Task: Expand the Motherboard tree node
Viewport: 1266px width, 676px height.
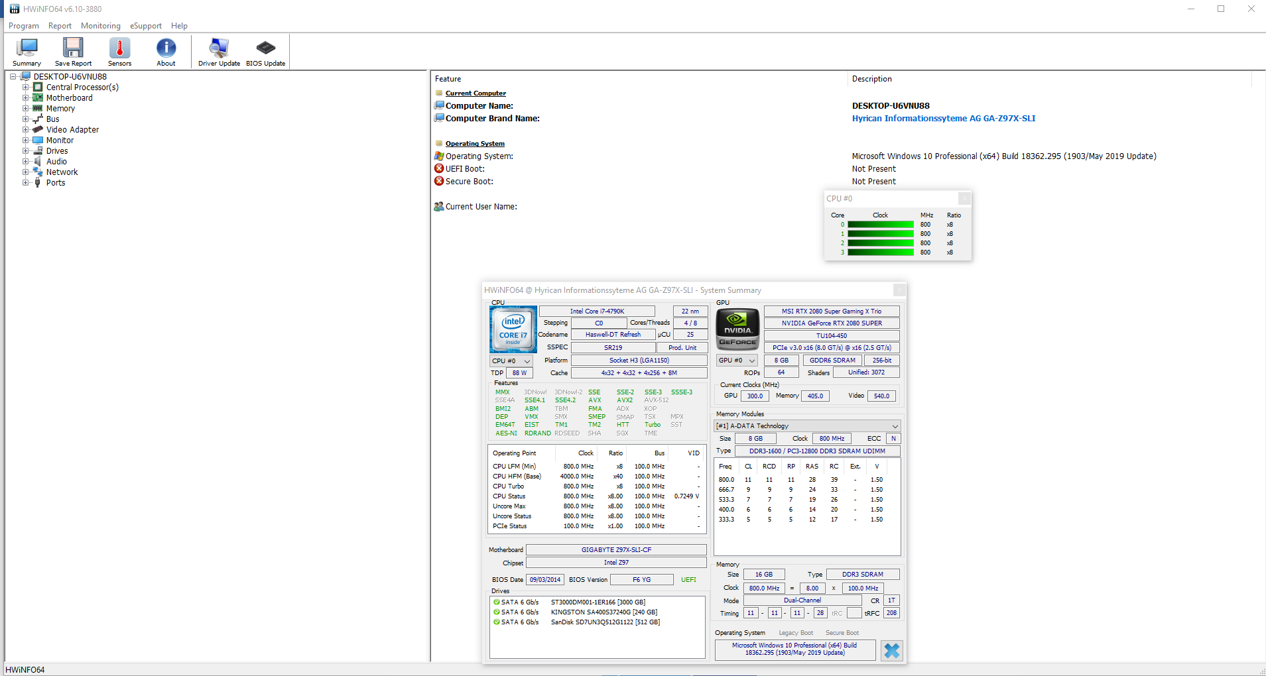Action: click(x=25, y=97)
